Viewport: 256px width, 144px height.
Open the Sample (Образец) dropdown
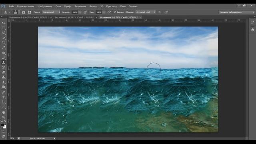click(146, 12)
